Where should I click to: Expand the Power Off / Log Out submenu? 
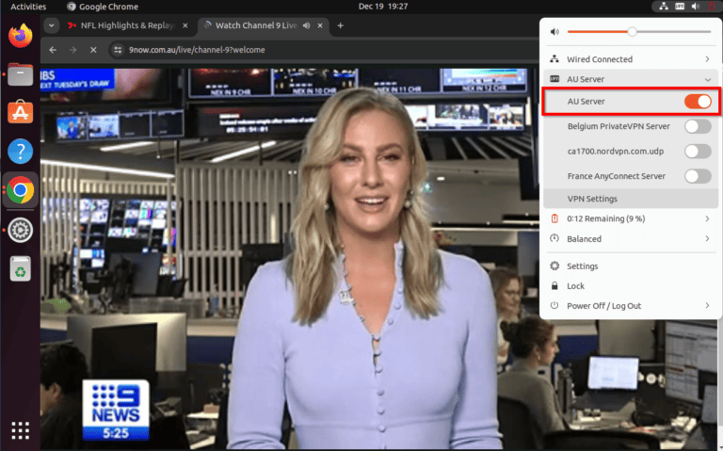point(707,306)
